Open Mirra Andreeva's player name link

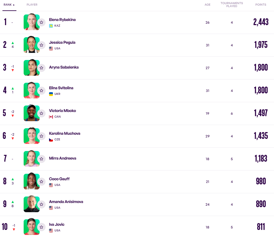point(62,158)
